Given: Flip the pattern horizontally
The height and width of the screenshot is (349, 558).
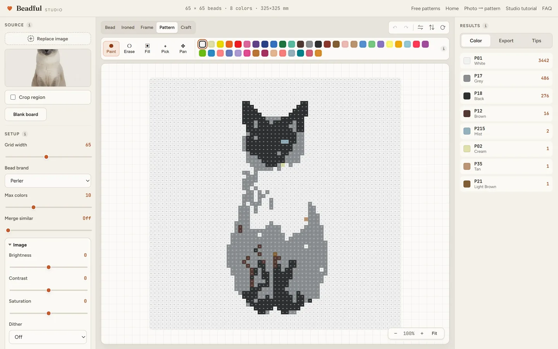Looking at the screenshot, I should 420,28.
